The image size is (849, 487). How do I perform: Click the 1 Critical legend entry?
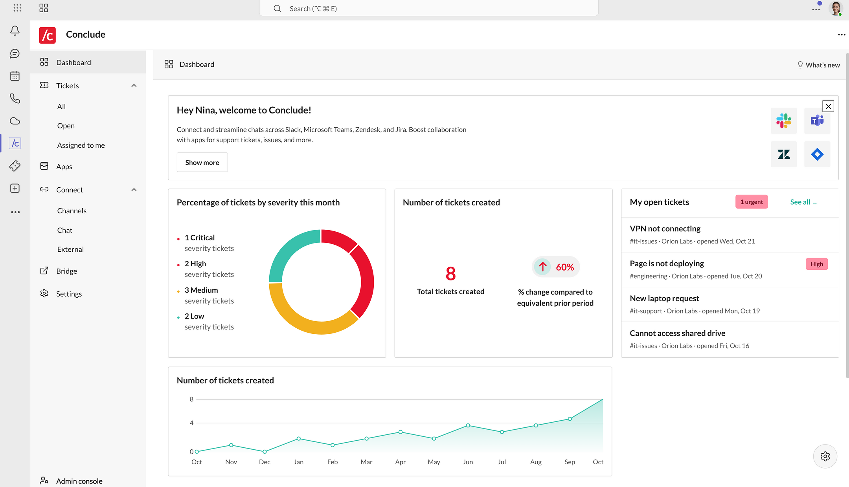point(205,243)
